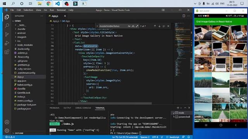Open the Run and Debug view
Image resolution: width=248 pixels, height=139 pixels.
(x=7, y=43)
